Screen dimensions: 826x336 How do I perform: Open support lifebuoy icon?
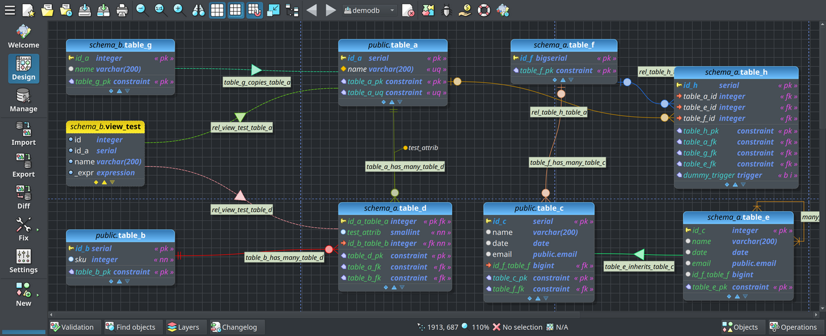click(x=484, y=10)
